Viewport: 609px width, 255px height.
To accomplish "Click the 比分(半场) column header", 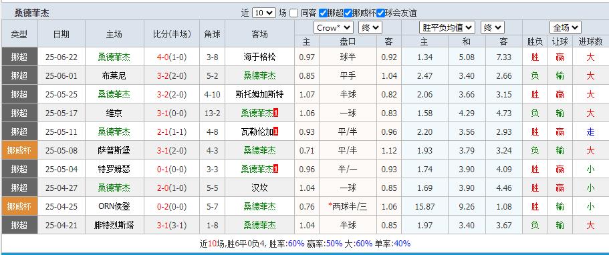I will (x=172, y=34).
